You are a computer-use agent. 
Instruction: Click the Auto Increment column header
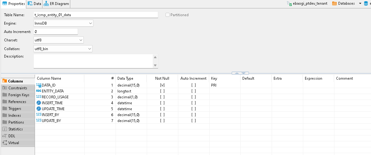pos(194,78)
